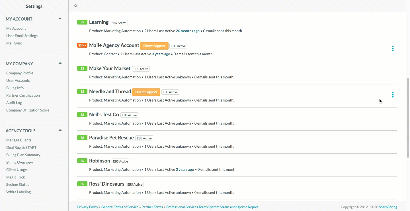Open Client Usage page

[x=17, y=170]
